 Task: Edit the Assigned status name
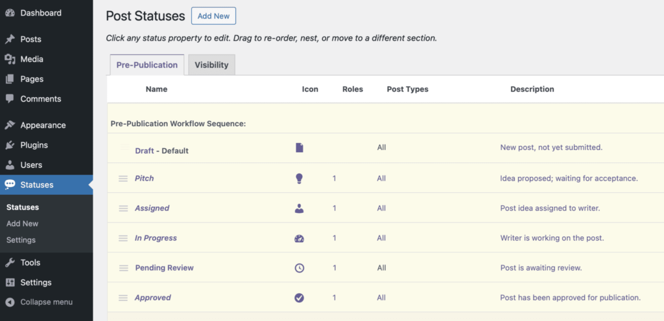pyautogui.click(x=152, y=208)
